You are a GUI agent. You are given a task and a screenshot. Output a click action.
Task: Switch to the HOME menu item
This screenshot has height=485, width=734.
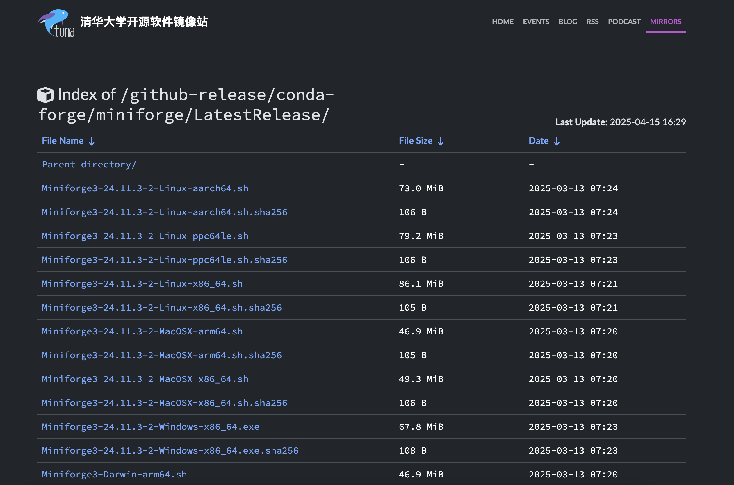pyautogui.click(x=503, y=22)
